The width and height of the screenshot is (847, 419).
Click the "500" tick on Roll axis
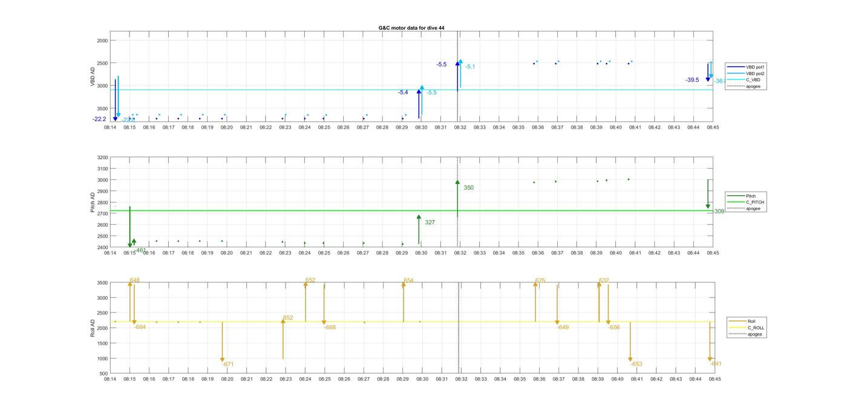pyautogui.click(x=103, y=374)
